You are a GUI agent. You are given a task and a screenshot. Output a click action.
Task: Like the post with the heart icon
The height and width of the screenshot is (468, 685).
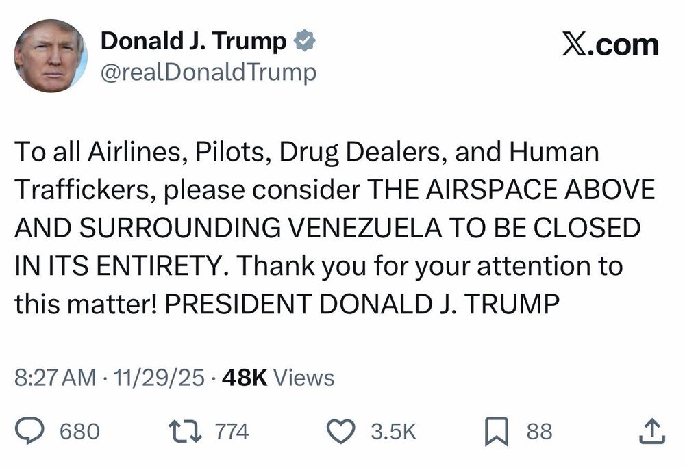(x=340, y=431)
